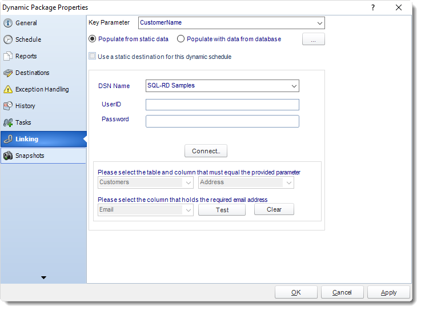Close the Dynamic Package Properties dialog
421x310 pixels.
point(399,7)
